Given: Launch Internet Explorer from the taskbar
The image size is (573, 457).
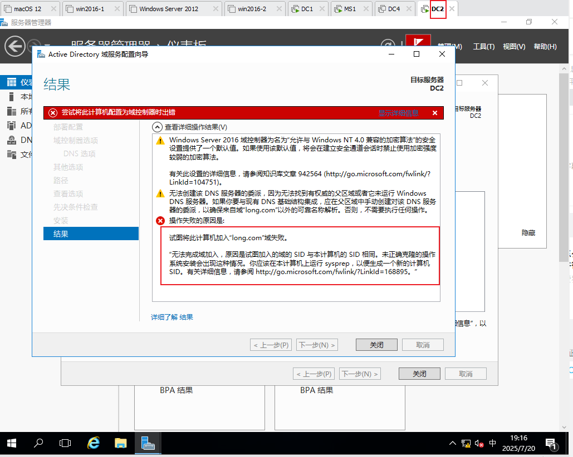Looking at the screenshot, I should 94,443.
